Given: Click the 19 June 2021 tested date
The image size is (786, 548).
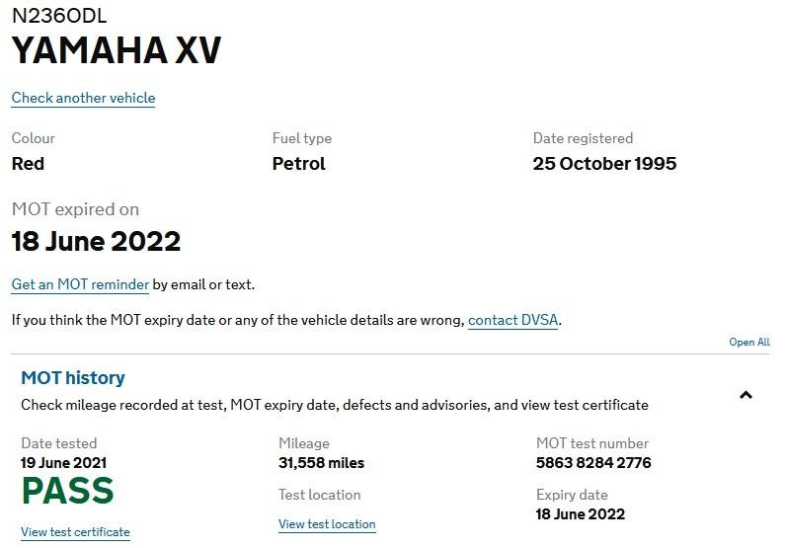Looking at the screenshot, I should tap(63, 463).
